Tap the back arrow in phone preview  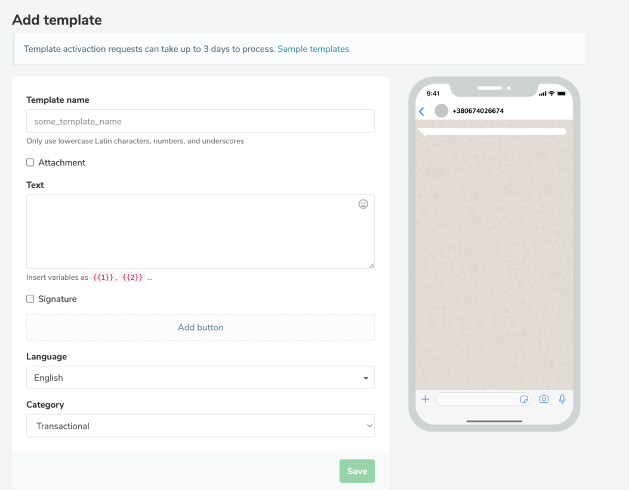pos(422,111)
